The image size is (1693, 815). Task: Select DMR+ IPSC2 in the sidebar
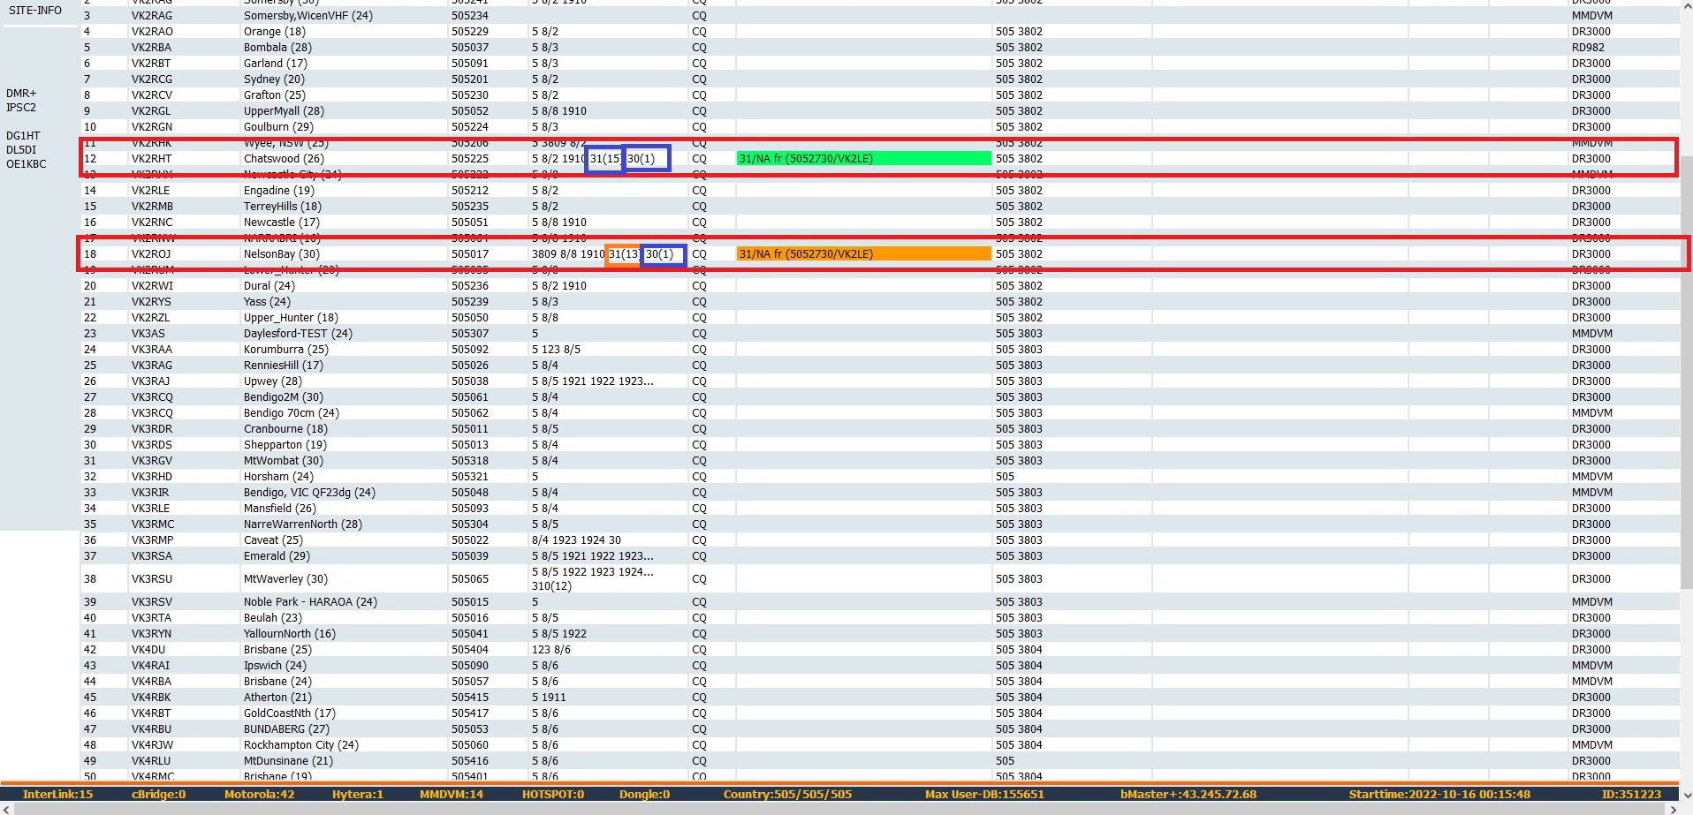tap(21, 101)
